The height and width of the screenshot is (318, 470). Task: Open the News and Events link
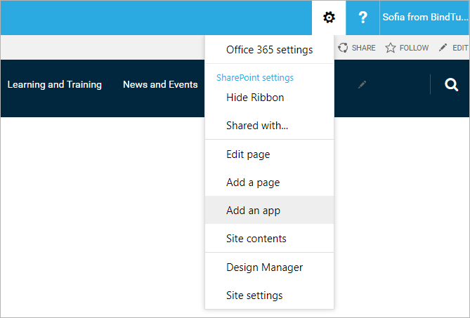pos(160,84)
